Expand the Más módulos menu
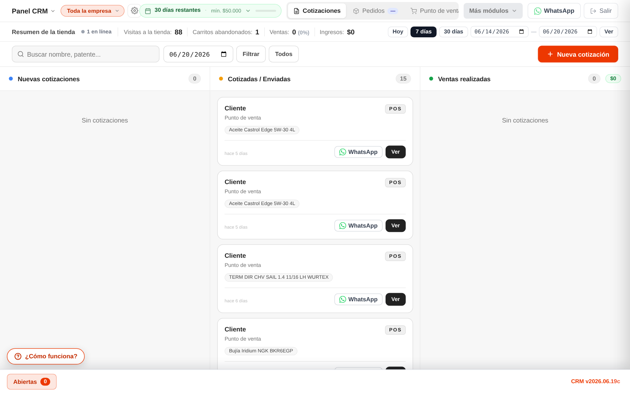Image resolution: width=630 pixels, height=393 pixels. click(493, 11)
